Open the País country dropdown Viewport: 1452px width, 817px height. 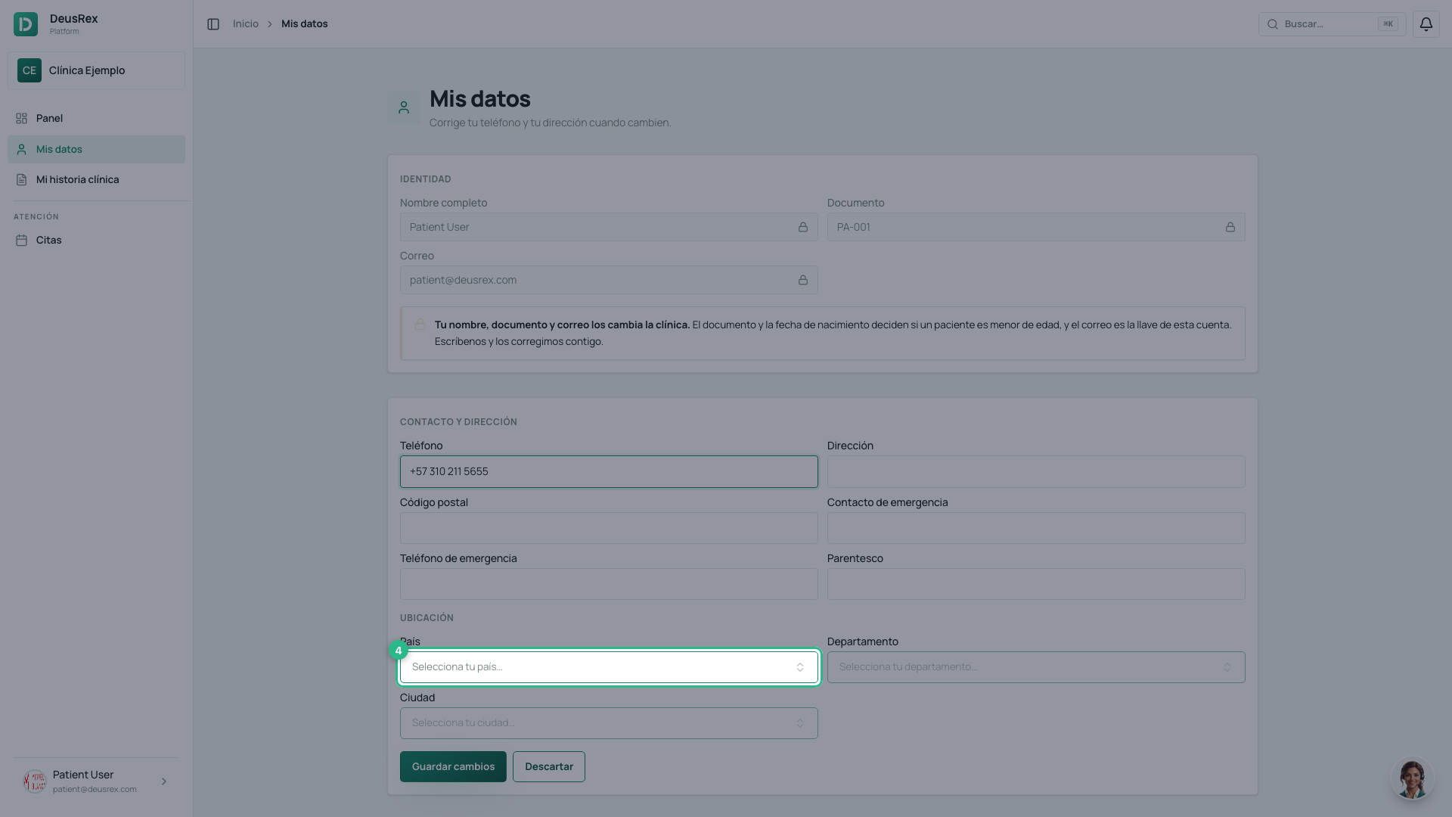tap(609, 667)
